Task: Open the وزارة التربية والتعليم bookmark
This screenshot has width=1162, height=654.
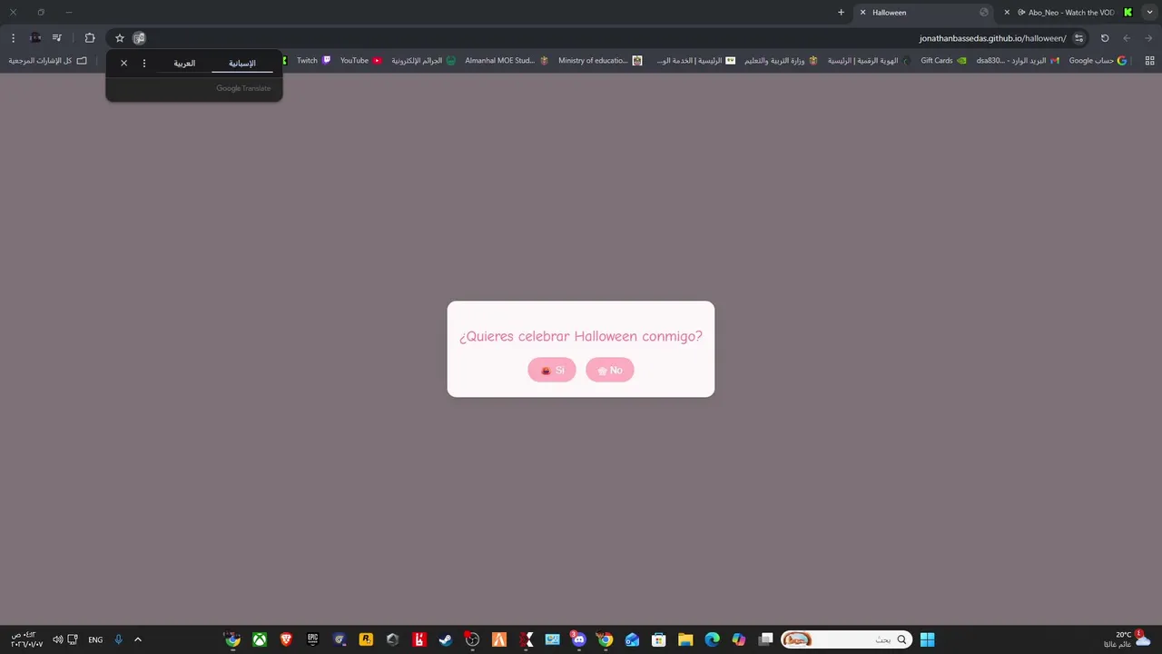Action: (781, 61)
